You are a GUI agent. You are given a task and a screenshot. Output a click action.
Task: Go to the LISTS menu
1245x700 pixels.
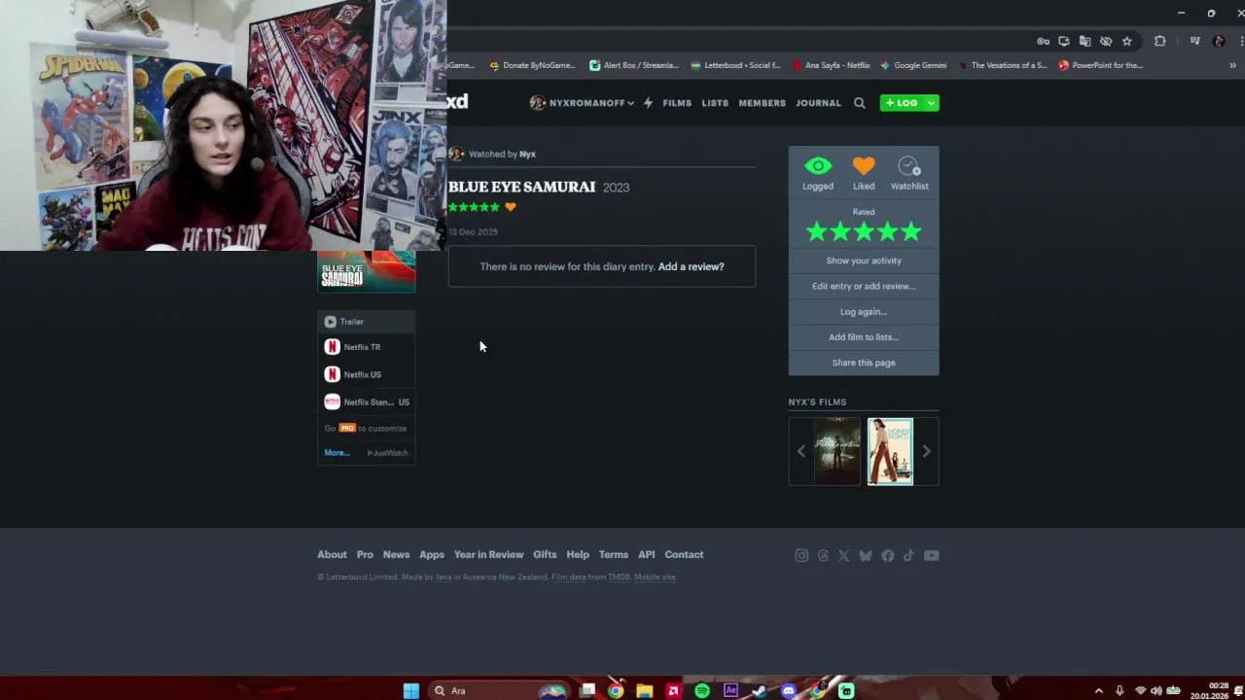pos(715,103)
